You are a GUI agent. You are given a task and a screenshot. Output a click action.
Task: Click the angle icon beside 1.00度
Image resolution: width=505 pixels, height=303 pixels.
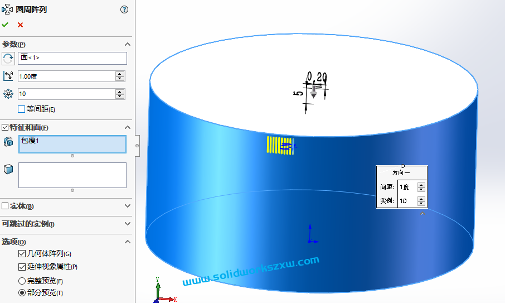coord(8,76)
